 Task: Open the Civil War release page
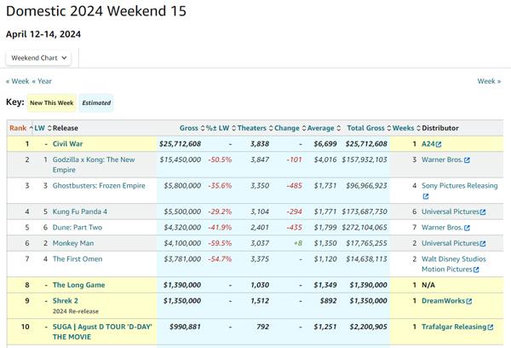(x=68, y=144)
